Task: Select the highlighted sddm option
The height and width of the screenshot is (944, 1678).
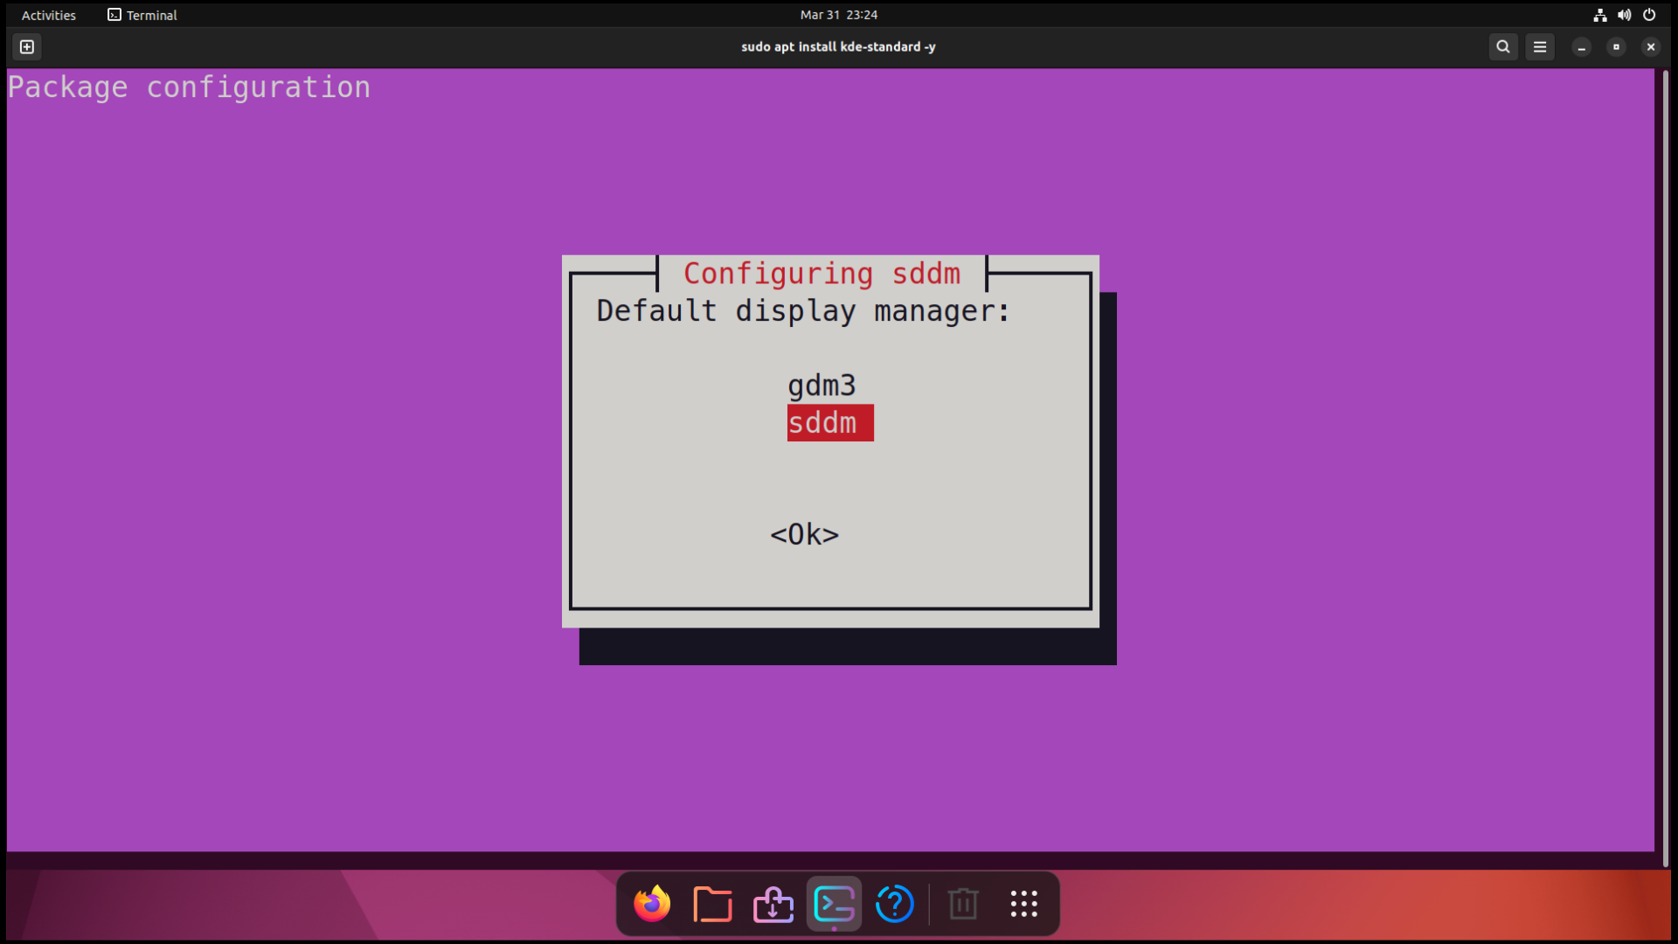Action: pos(830,423)
